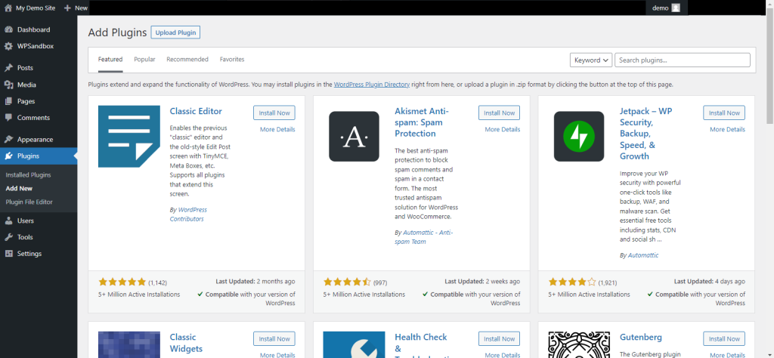The image size is (774, 358).
Task: Click the demo user avatar icon
Action: coord(676,8)
